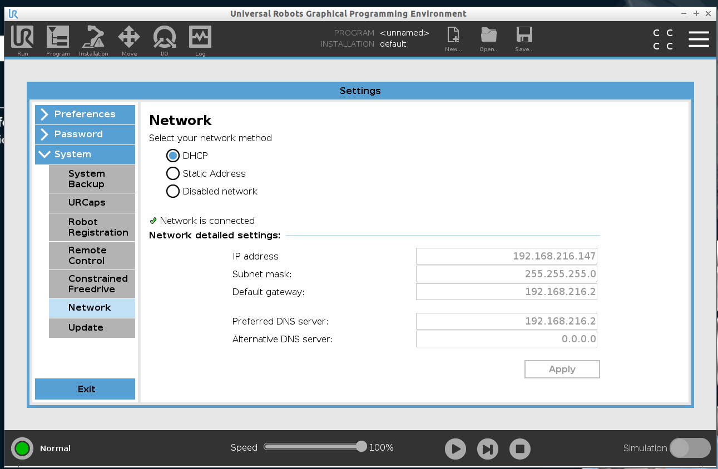This screenshot has width=718, height=469.
Task: Click the Apply button
Action: point(562,370)
